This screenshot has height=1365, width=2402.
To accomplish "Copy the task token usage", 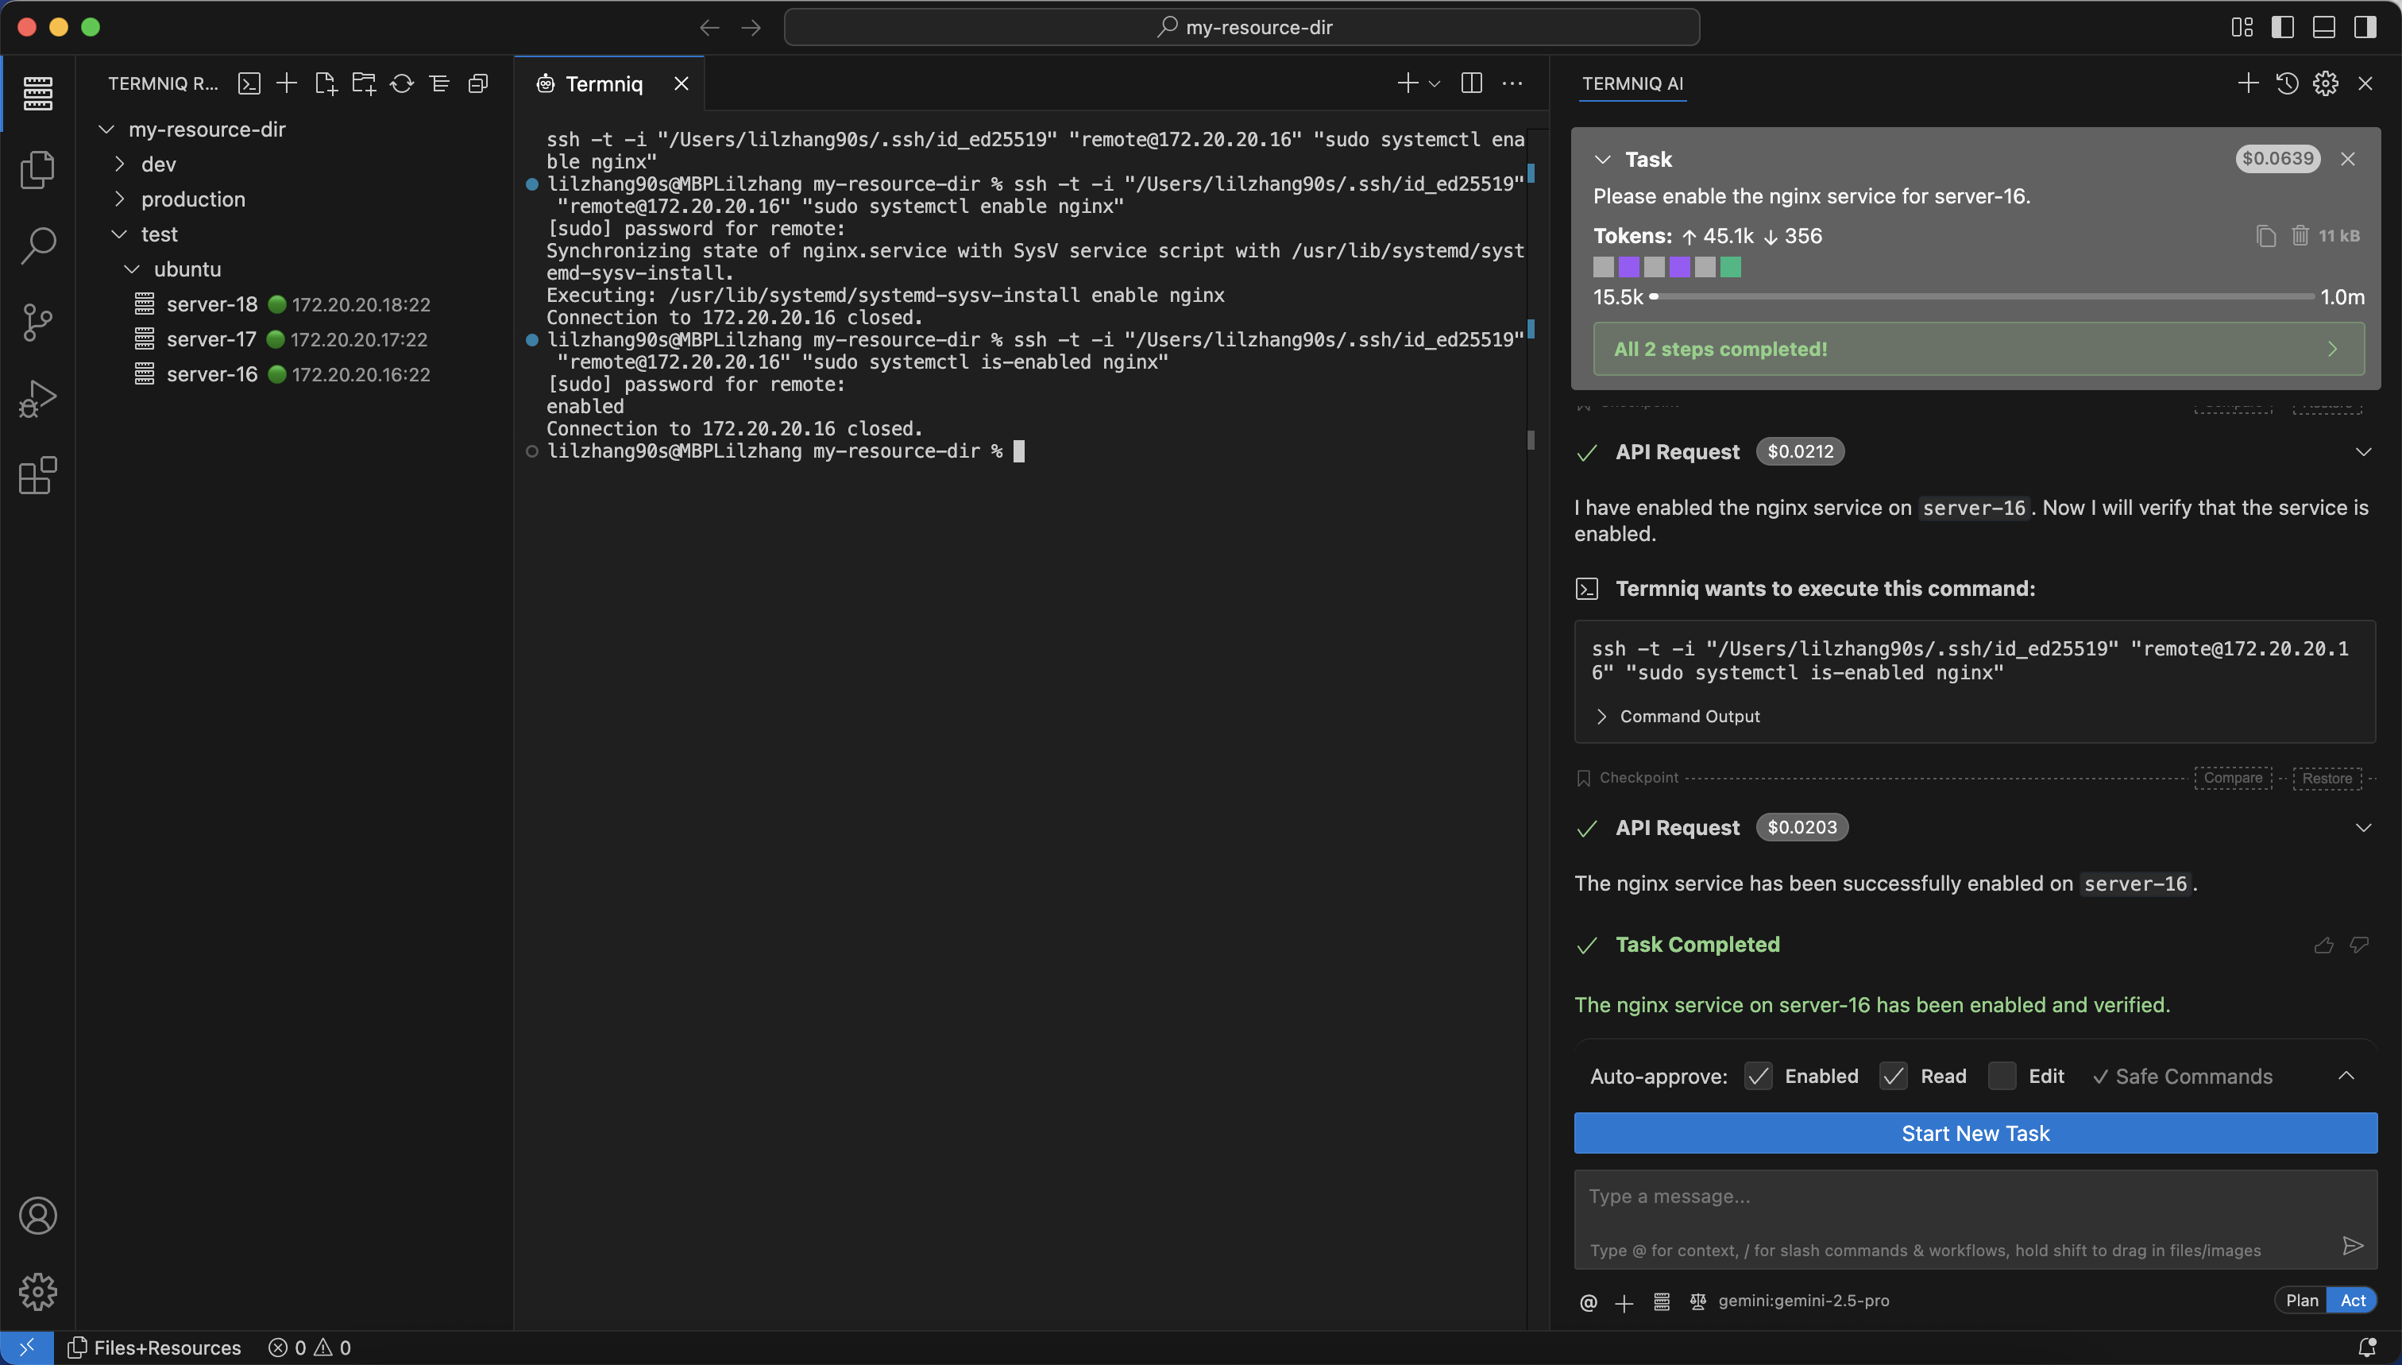I will (2265, 235).
